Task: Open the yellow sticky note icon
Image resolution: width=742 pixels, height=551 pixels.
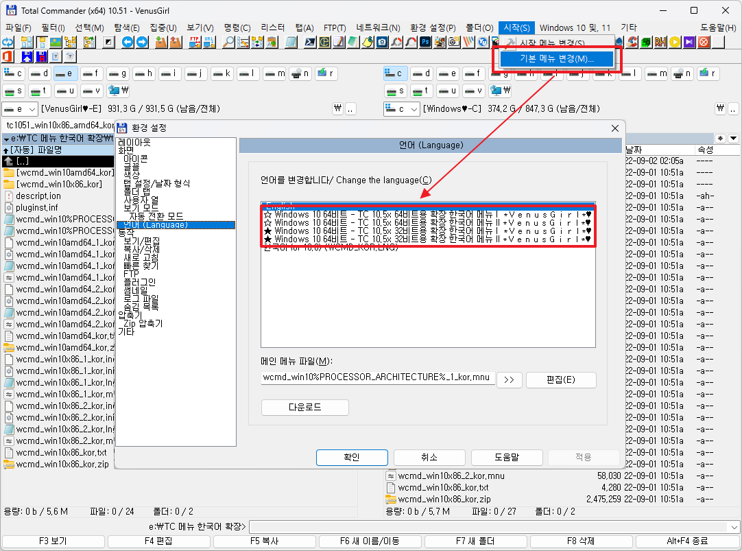Action: (x=368, y=42)
